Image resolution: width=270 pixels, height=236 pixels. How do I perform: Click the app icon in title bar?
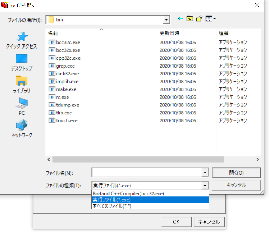4,5
